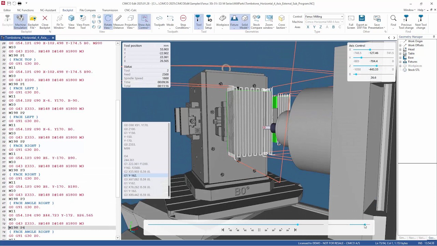Toggle Show Axis Control

144,22
